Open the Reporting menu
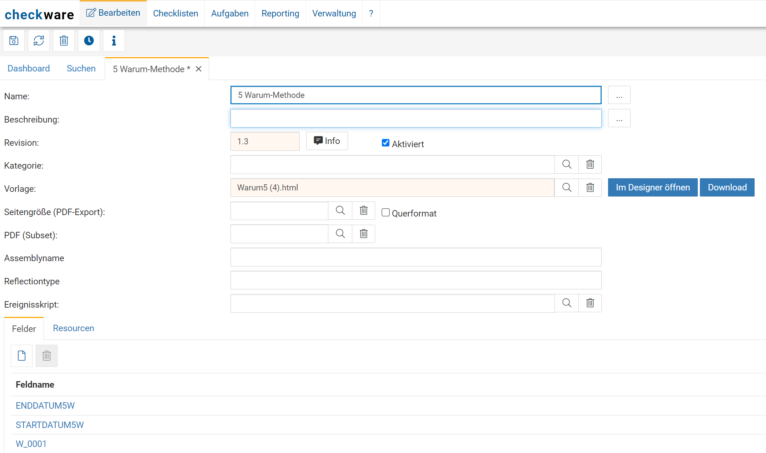 [x=280, y=14]
